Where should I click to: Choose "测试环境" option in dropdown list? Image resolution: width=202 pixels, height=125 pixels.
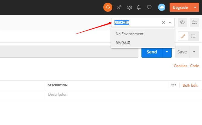click(x=123, y=43)
